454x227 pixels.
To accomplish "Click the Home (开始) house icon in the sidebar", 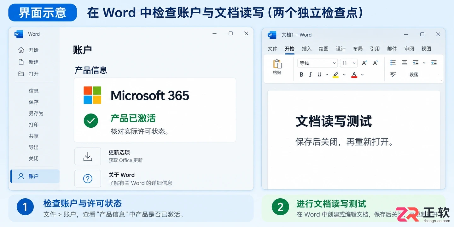I will tap(21, 50).
